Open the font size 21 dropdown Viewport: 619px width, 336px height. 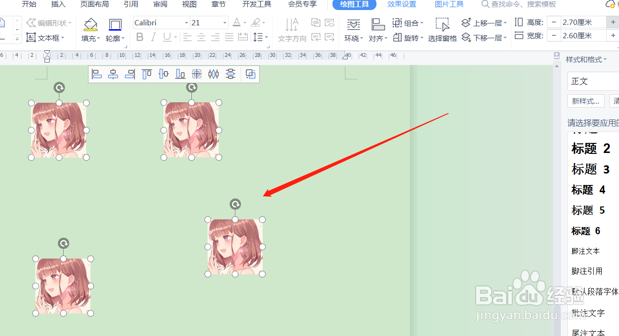225,23
